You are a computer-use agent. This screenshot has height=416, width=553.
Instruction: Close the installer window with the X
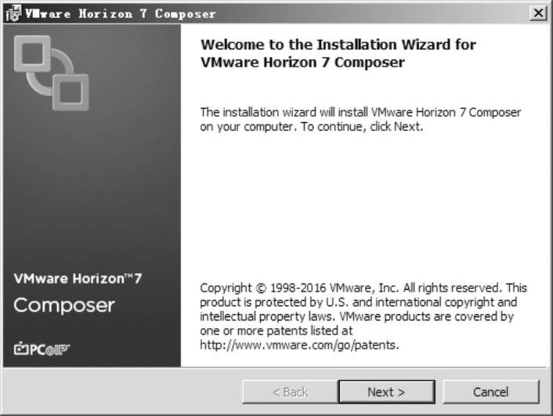[538, 13]
